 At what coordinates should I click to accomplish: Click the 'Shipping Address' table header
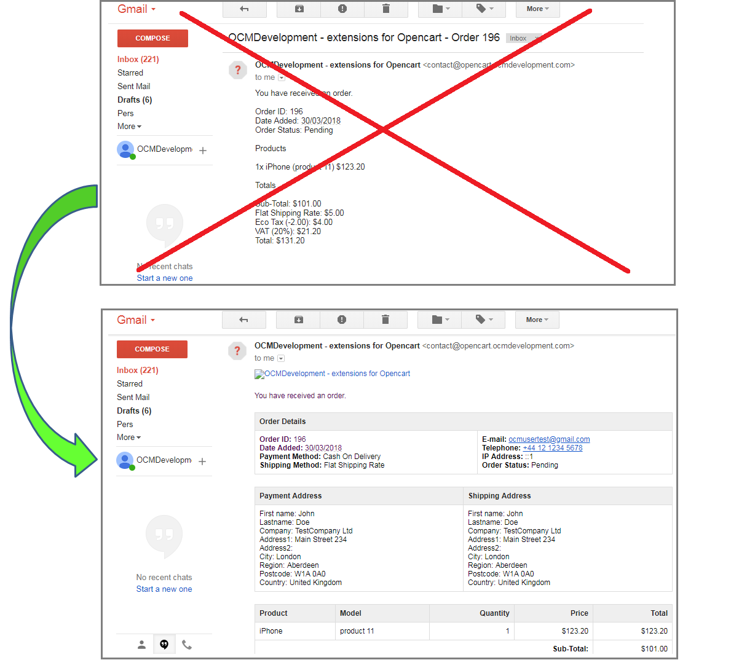point(567,496)
